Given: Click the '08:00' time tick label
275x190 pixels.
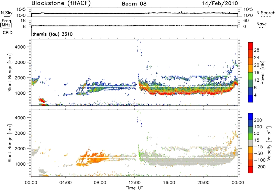Looking at the screenshot, I should [100, 183].
